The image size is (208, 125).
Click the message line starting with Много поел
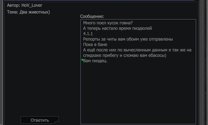(x=108, y=23)
